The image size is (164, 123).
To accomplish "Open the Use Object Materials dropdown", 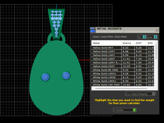I will (x=140, y=94).
